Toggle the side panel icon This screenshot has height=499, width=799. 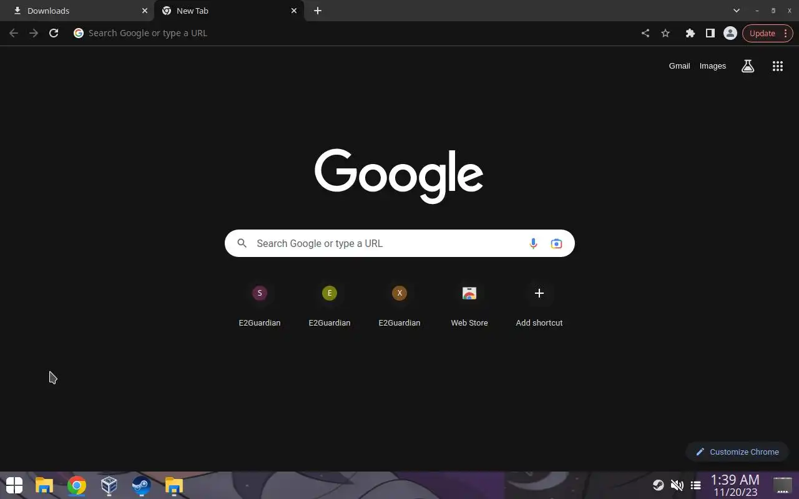710,33
